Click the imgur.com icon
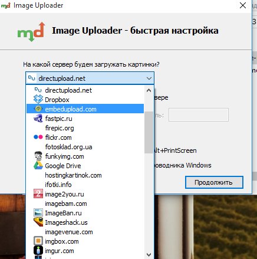257x259 pixels. click(x=38, y=250)
